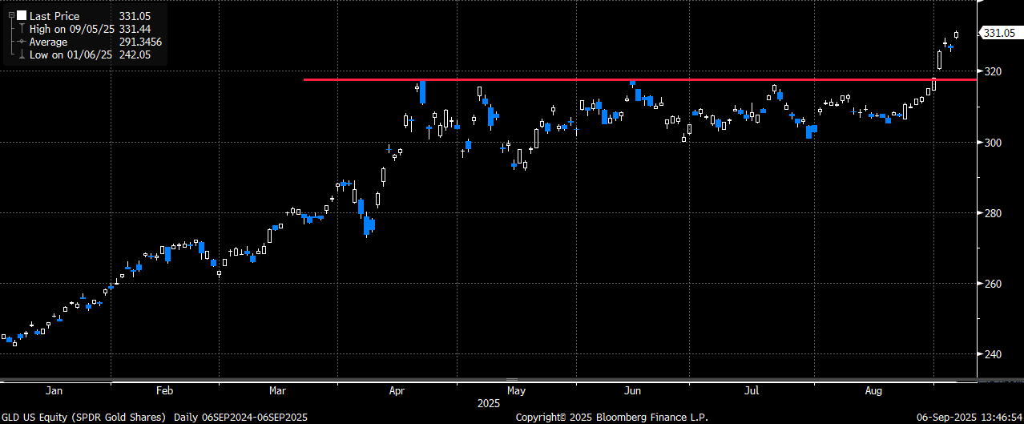Click the 320 level on price axis
The image size is (1024, 424).
[994, 71]
